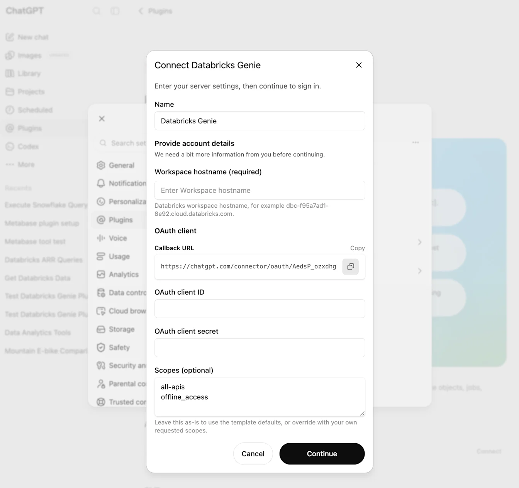The width and height of the screenshot is (519, 488).
Task: Open Images in the ChatGPT sidebar
Action: 24,55
